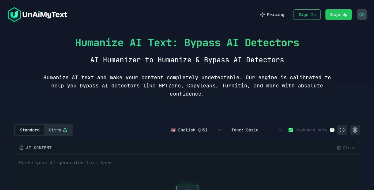Screen dimensions: 374x190
Task: Click the US flag in the language selector
Action: pyautogui.click(x=173, y=130)
